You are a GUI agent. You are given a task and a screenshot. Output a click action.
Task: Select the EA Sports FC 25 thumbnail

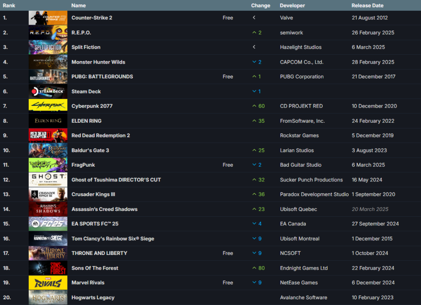pos(48,224)
